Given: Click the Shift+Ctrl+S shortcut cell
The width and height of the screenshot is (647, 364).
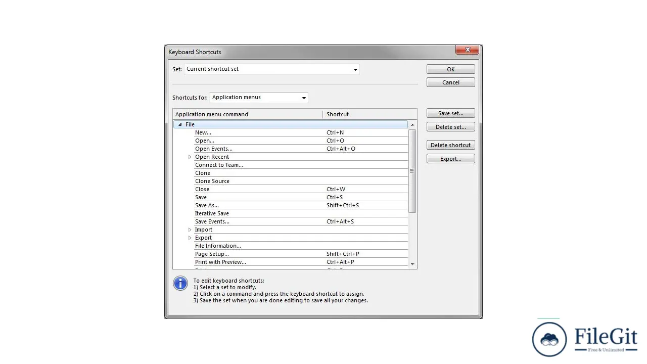Looking at the screenshot, I should tap(343, 205).
